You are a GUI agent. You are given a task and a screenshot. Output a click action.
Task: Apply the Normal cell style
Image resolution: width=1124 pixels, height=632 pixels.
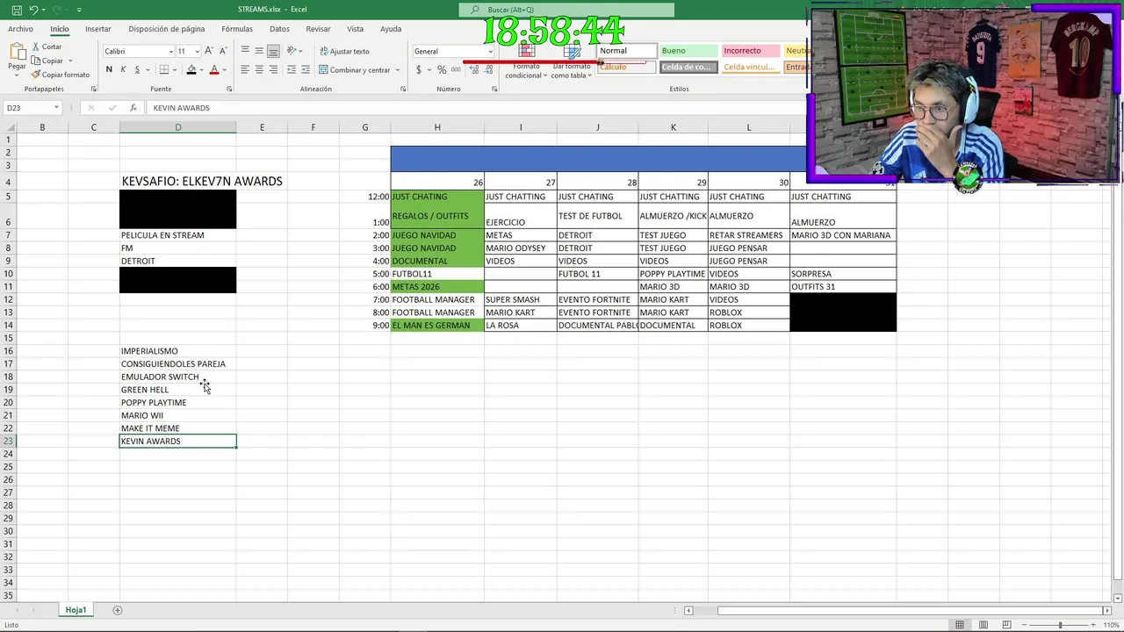point(625,51)
